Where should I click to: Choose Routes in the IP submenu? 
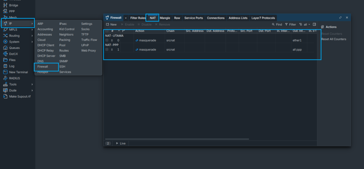click(64, 50)
